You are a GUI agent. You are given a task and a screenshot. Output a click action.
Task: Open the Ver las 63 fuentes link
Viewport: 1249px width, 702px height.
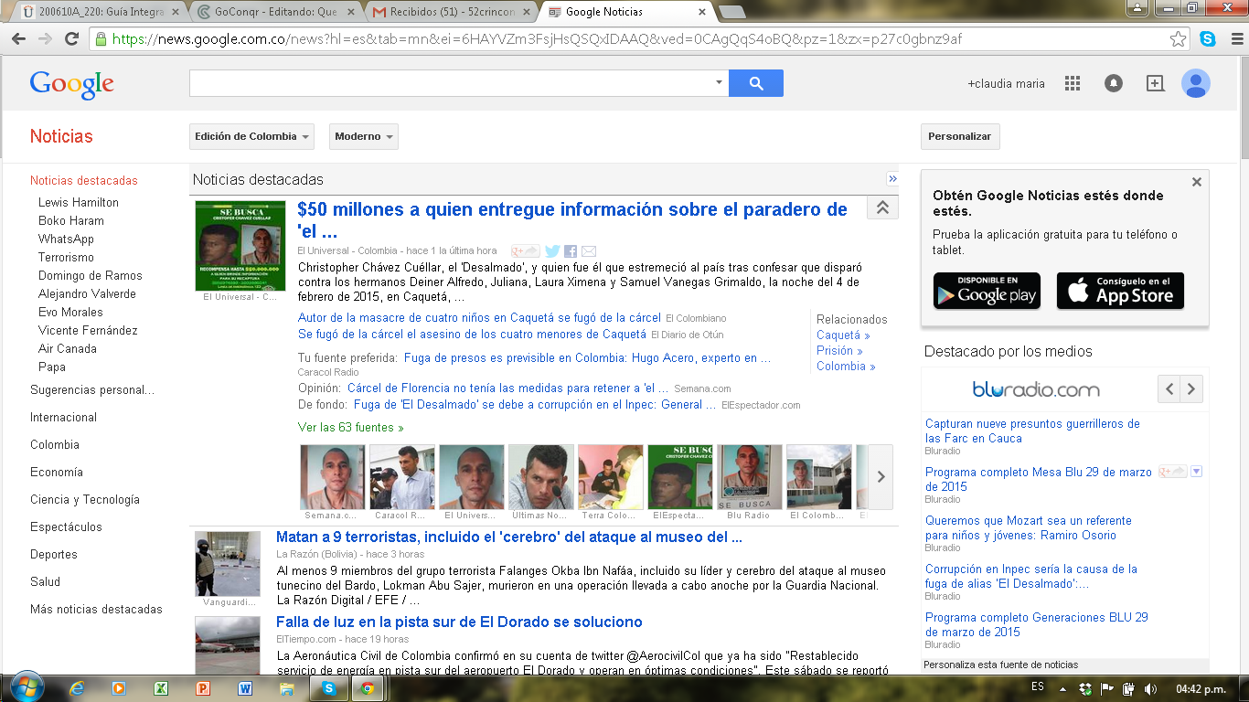click(350, 427)
